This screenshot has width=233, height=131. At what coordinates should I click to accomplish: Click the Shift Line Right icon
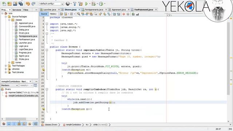[x=118, y=14]
